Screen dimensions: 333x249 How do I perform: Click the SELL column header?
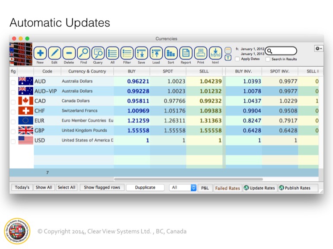(204, 71)
